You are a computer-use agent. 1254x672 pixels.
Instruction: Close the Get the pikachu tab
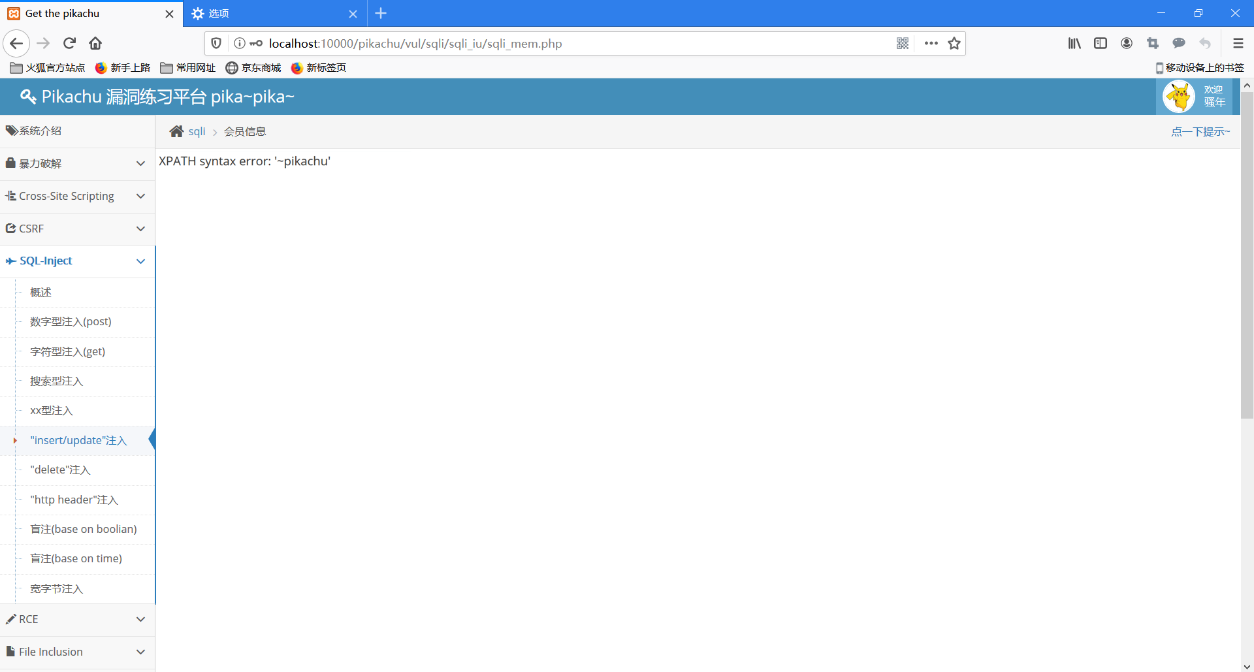[169, 14]
